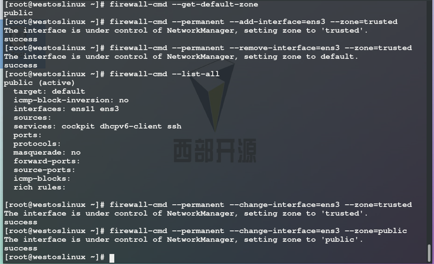The height and width of the screenshot is (264, 434).
Task: Click the last 'success' output line
Action: coord(21,248)
